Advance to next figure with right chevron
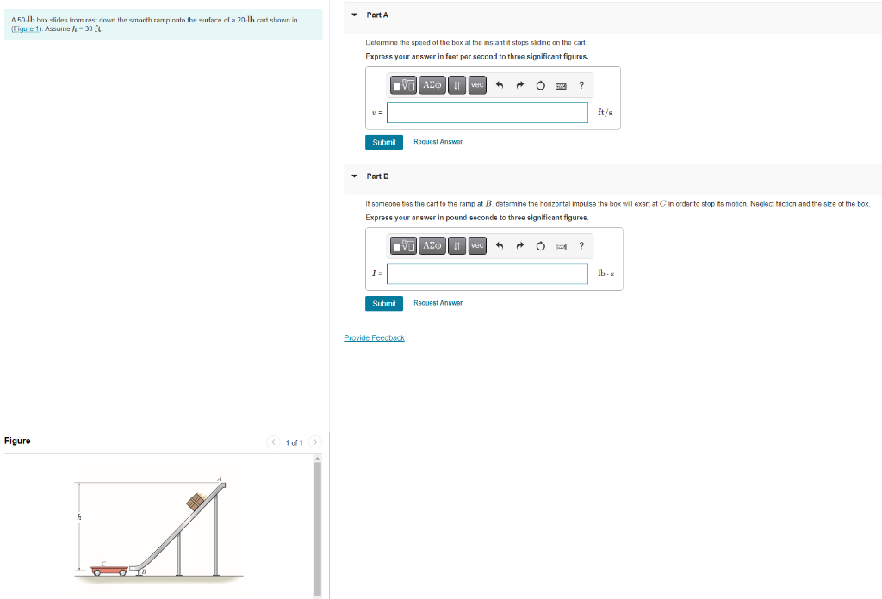This screenshot has height=599, width=882. click(315, 442)
